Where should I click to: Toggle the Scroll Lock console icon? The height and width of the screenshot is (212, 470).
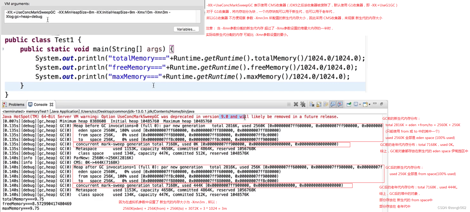[x=319, y=104]
